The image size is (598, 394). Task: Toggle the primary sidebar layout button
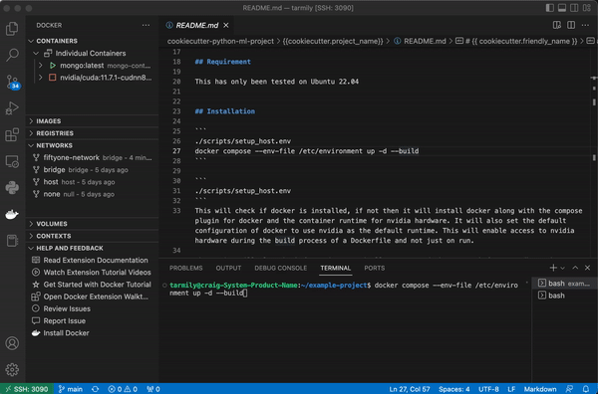[x=549, y=8]
